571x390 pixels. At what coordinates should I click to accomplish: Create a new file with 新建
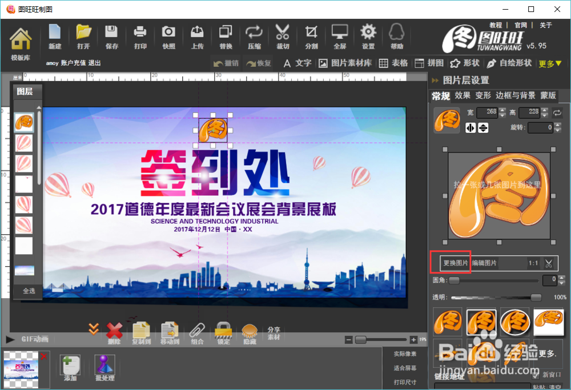(x=55, y=37)
